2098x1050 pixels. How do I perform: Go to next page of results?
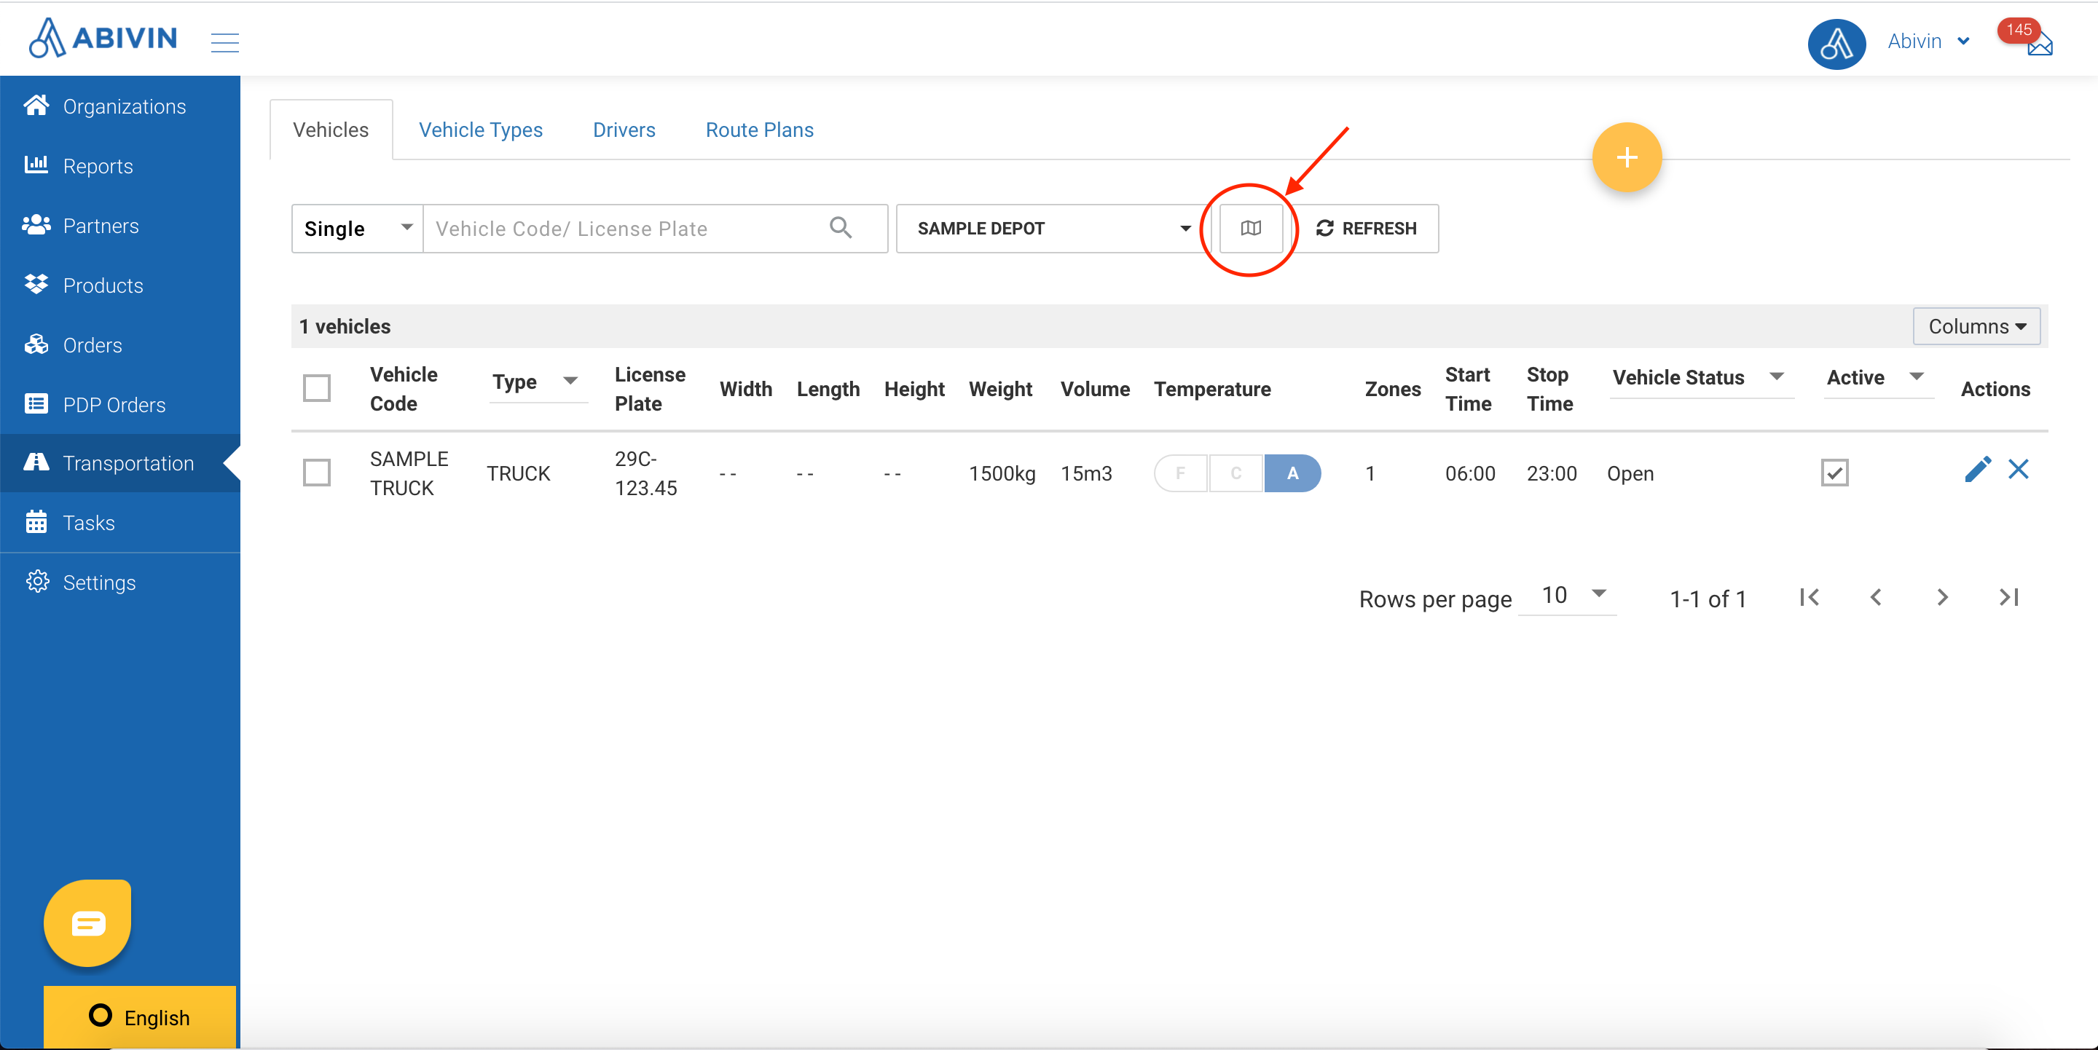pyautogui.click(x=1942, y=597)
